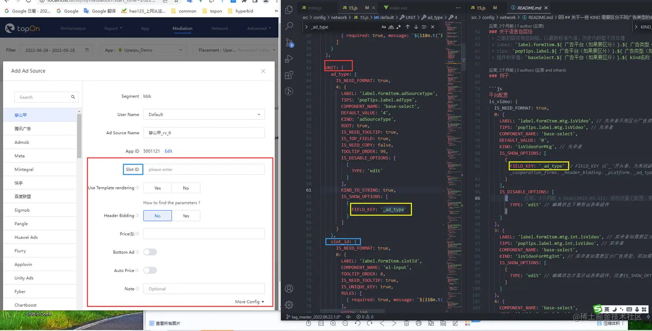The width and height of the screenshot is (652, 331).
Task: Toggle Match Case in find widget
Action: click(x=384, y=27)
